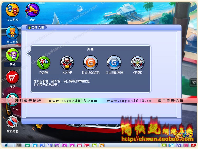Choose the 冠军赛 championship mode

(67, 63)
